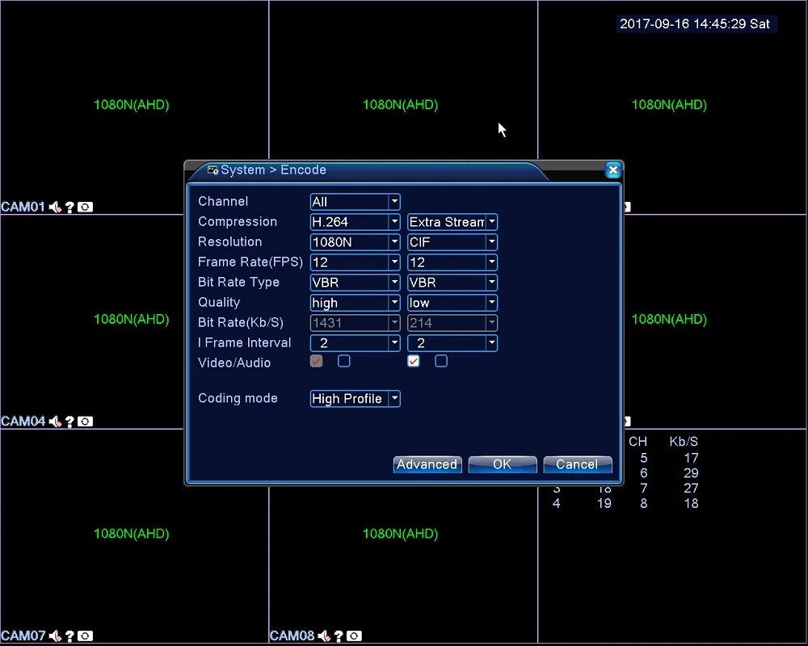Click CAM07 question mark status icon
This screenshot has width=808, height=646.
(x=69, y=636)
